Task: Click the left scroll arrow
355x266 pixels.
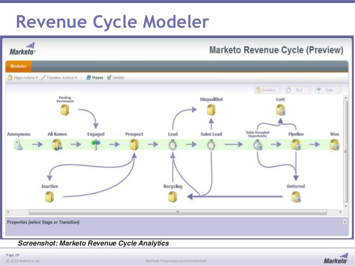Action: pyautogui.click(x=8, y=212)
